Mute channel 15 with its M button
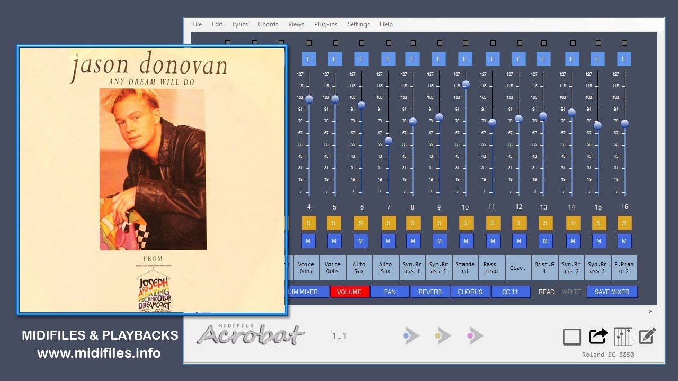 click(598, 241)
